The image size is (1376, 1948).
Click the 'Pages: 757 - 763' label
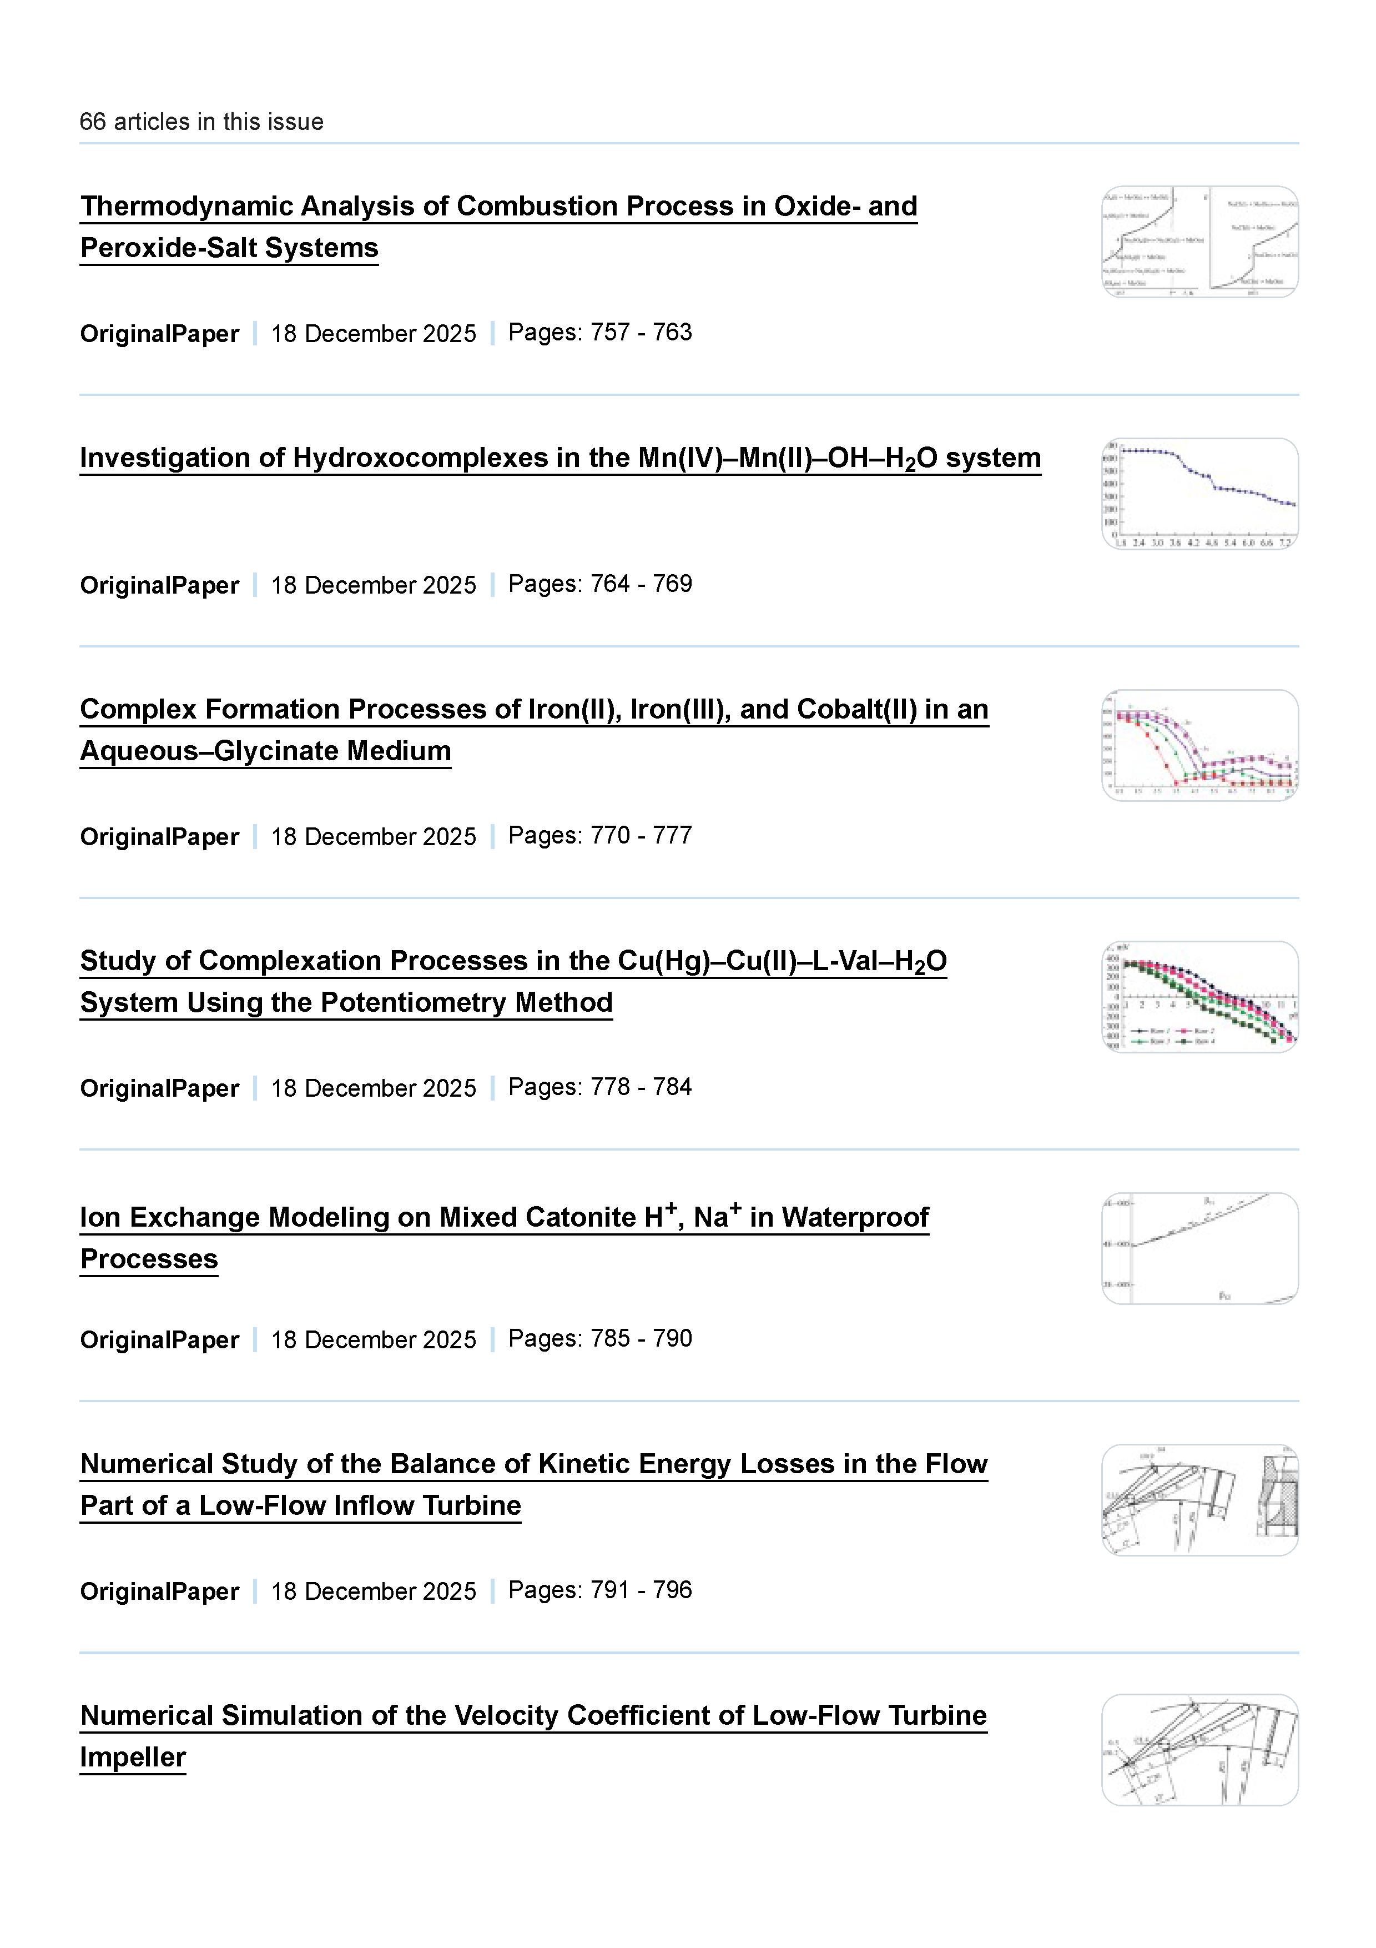pos(599,333)
